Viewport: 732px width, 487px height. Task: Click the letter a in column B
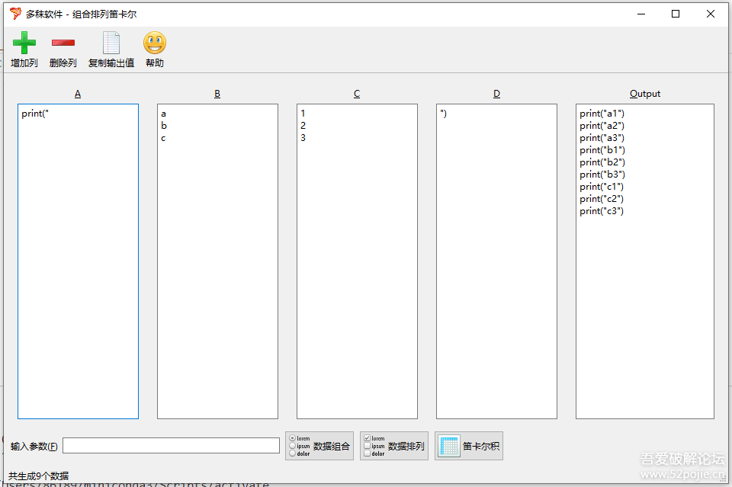pos(163,114)
